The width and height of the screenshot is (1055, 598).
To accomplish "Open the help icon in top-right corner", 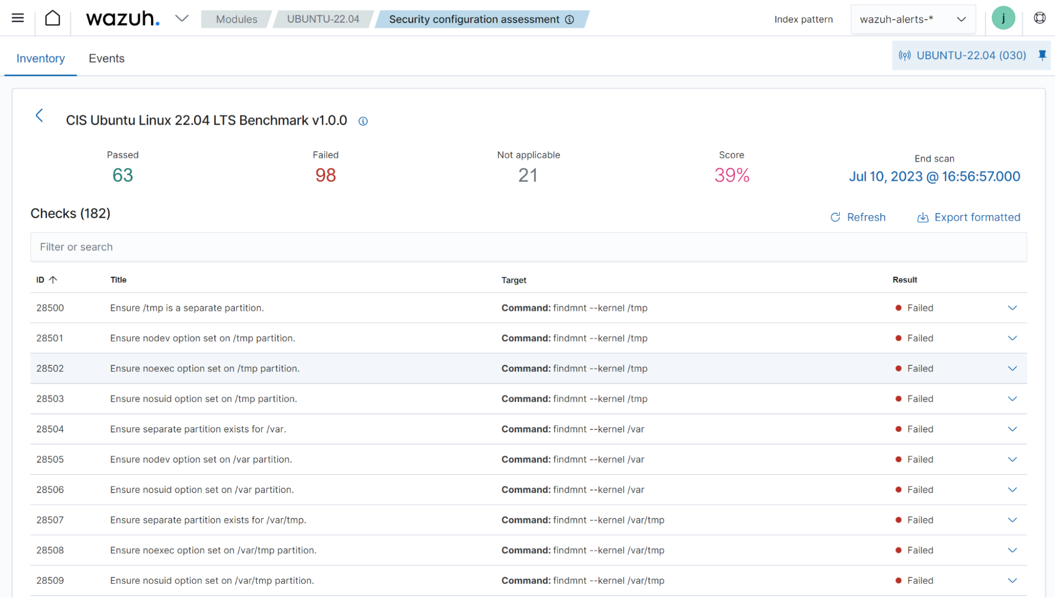I will 1039,18.
